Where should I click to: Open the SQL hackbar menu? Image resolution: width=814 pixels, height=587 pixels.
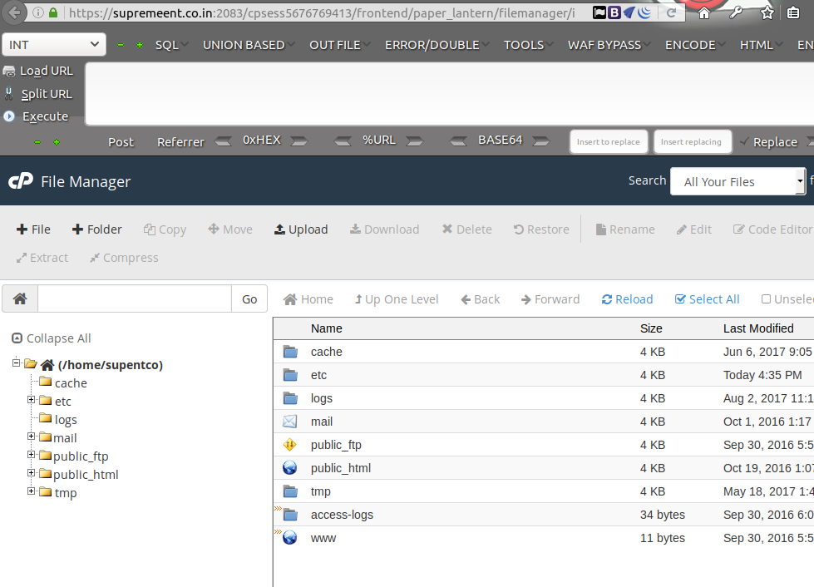(x=172, y=45)
